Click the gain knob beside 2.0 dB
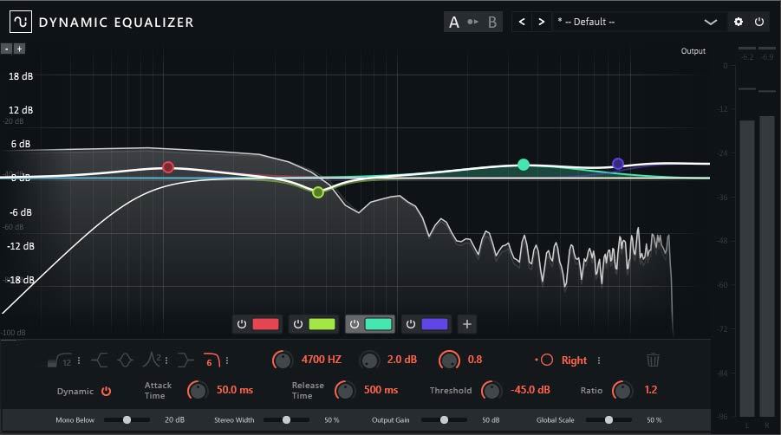Screen dimensions: 781x435 coord(369,360)
